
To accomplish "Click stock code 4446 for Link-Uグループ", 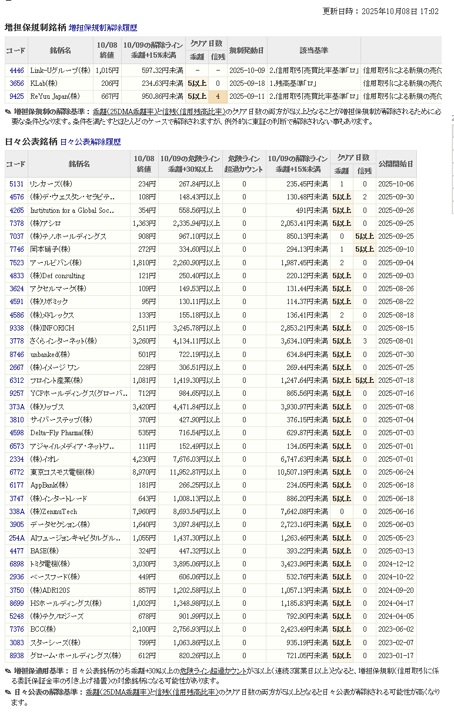I will coord(16,71).
